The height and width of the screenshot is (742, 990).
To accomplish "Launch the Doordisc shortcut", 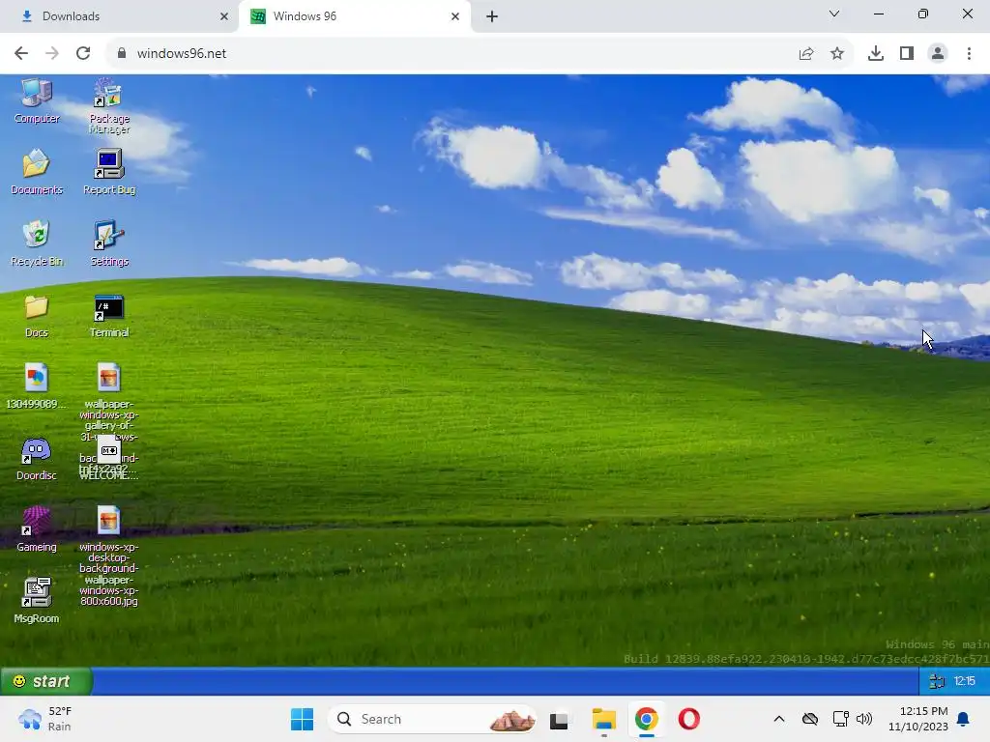I will click(x=37, y=459).
